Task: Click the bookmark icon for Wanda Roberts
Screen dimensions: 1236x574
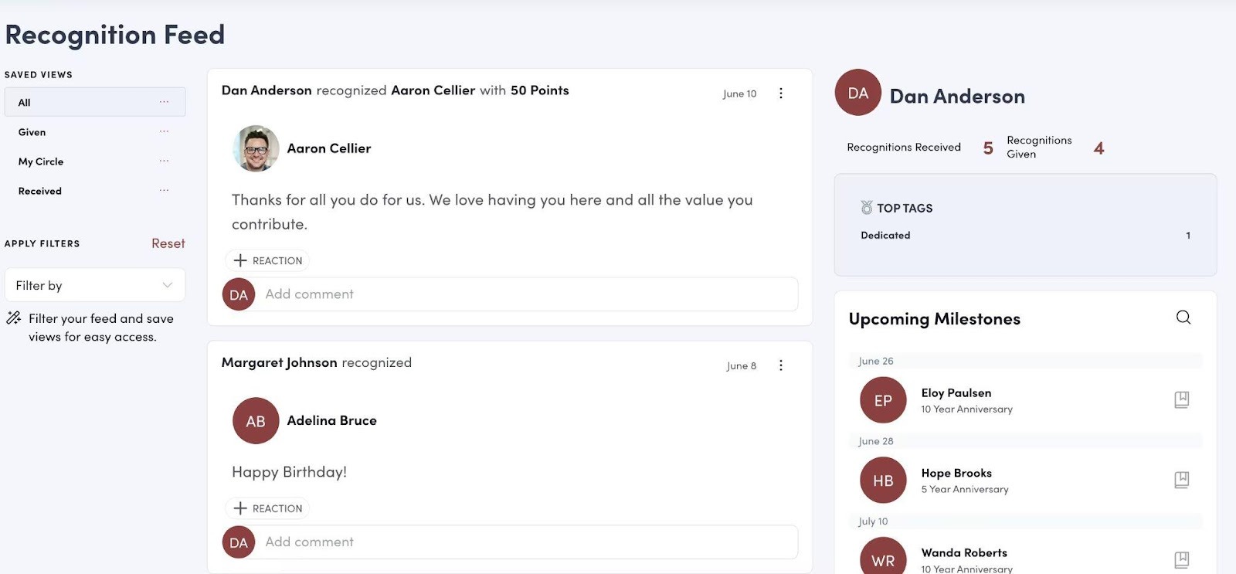Action: (1181, 559)
